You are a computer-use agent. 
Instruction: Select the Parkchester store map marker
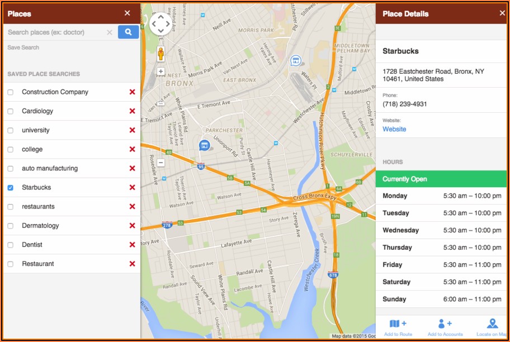pyautogui.click(x=205, y=145)
